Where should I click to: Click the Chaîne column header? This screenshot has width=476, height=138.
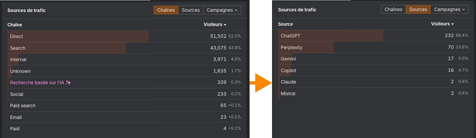pyautogui.click(x=15, y=25)
